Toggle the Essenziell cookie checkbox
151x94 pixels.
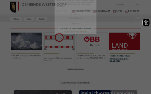(57, 11)
